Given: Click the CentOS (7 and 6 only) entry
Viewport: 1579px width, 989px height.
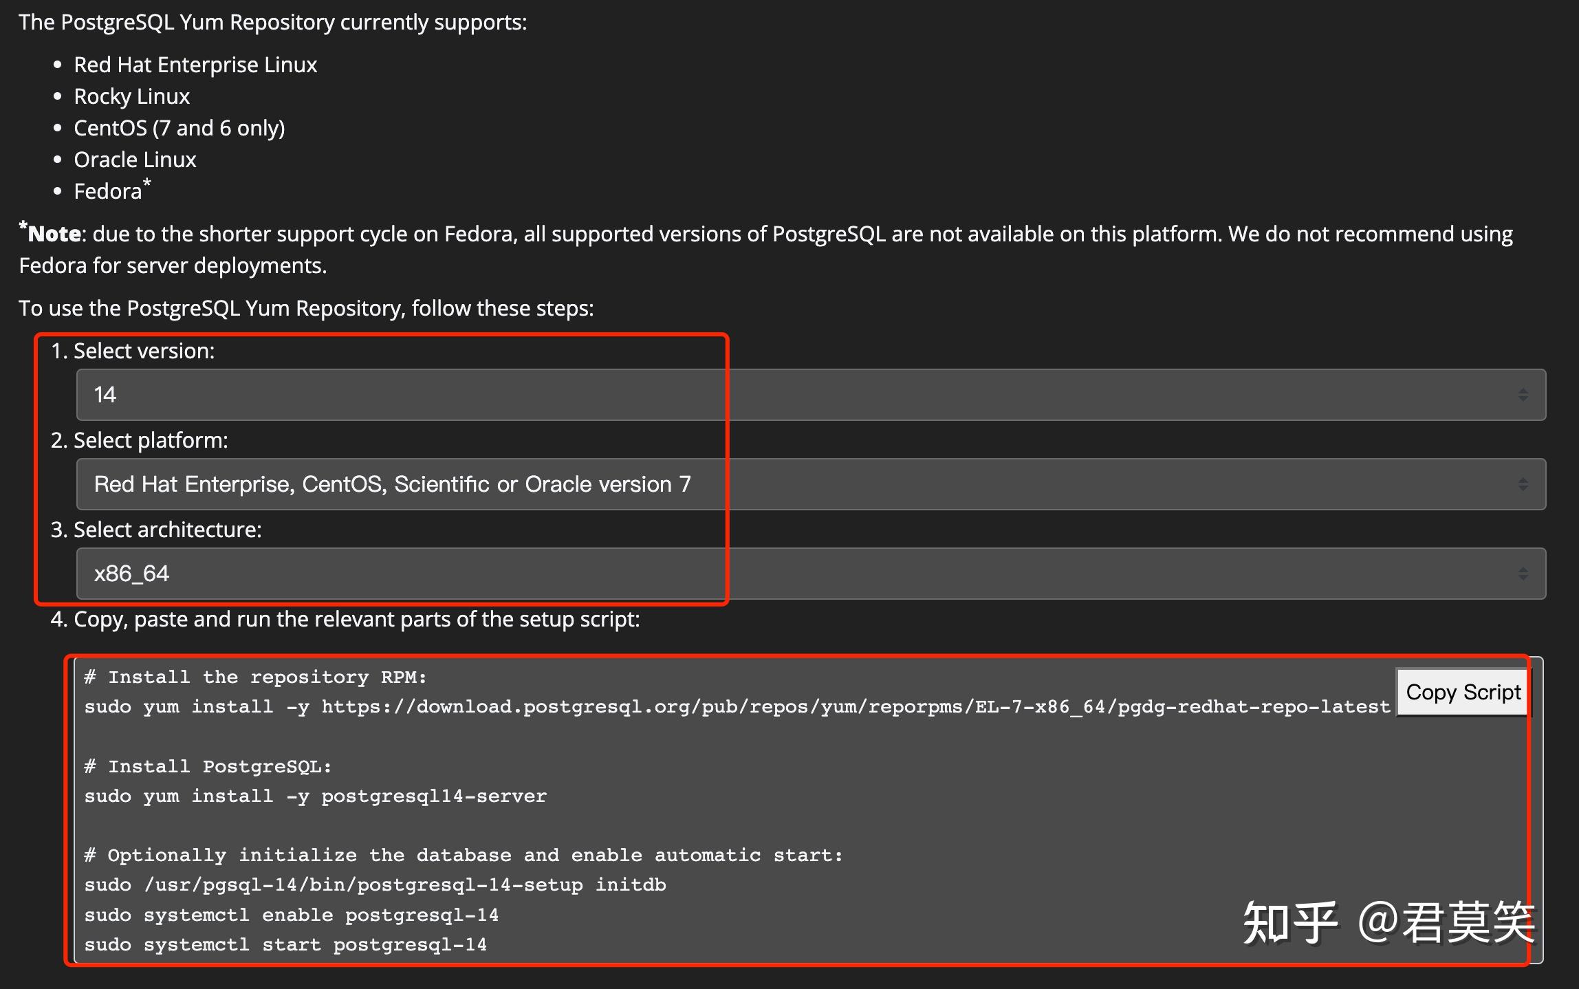Looking at the screenshot, I should point(179,127).
